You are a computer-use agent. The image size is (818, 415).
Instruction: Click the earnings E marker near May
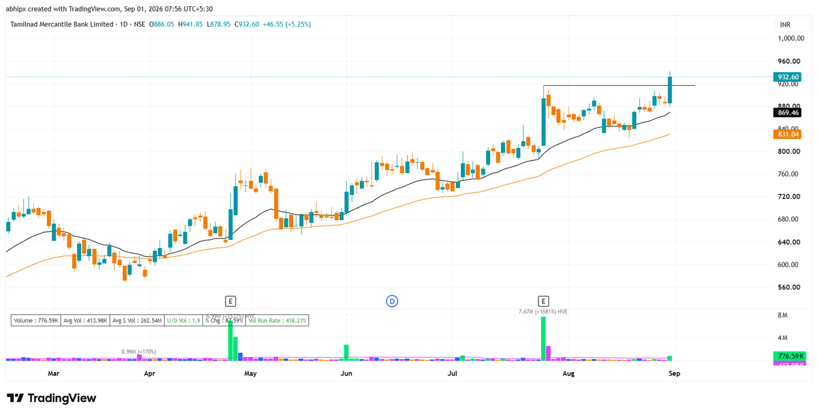click(x=231, y=301)
